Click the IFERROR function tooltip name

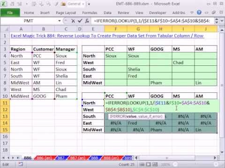pos(118,116)
